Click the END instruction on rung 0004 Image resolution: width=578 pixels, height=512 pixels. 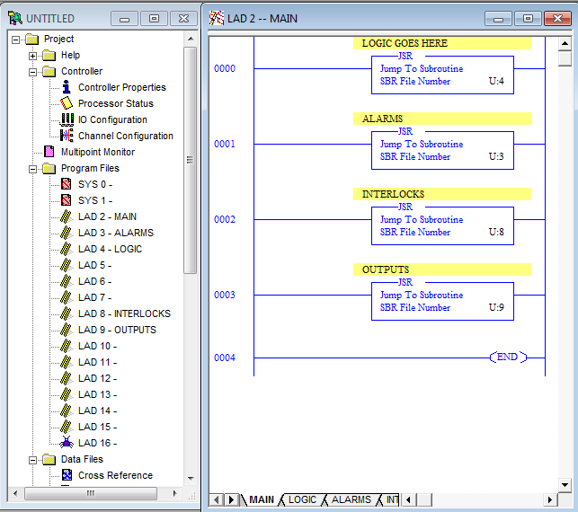pos(508,357)
